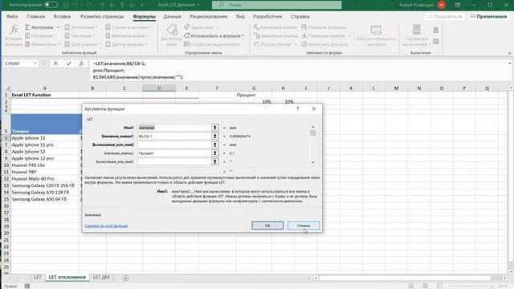Open the Автосумма dropdown arrow
The width and height of the screenshot is (514, 289).
58,27
